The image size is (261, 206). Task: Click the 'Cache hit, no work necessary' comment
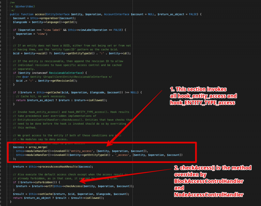(x=41, y=96)
